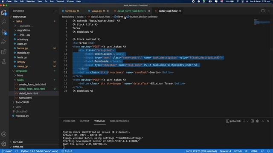Open the PROBLEMS panel tab
Screen dimensions: 273x153
click(69, 121)
